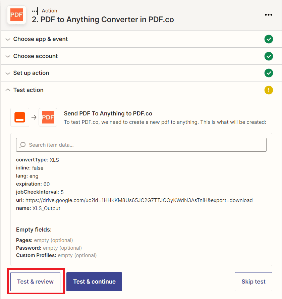
Task: Click the Google Drive url value
Action: click(x=139, y=200)
